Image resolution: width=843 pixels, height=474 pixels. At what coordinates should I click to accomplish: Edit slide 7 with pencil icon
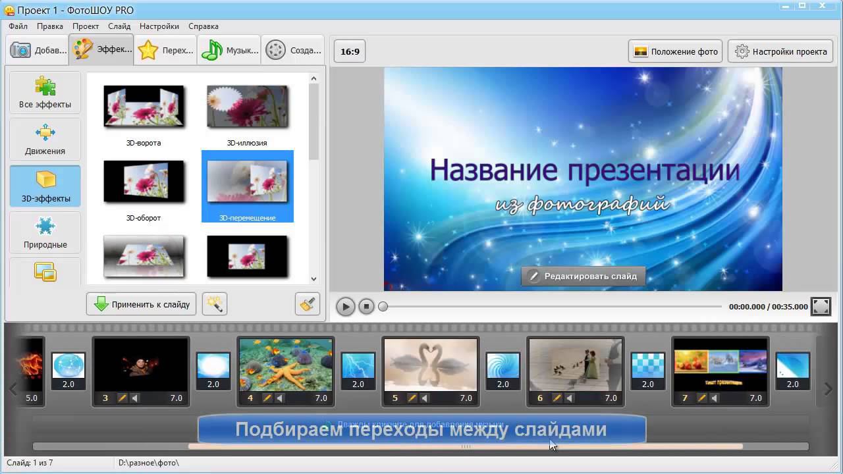coord(701,398)
